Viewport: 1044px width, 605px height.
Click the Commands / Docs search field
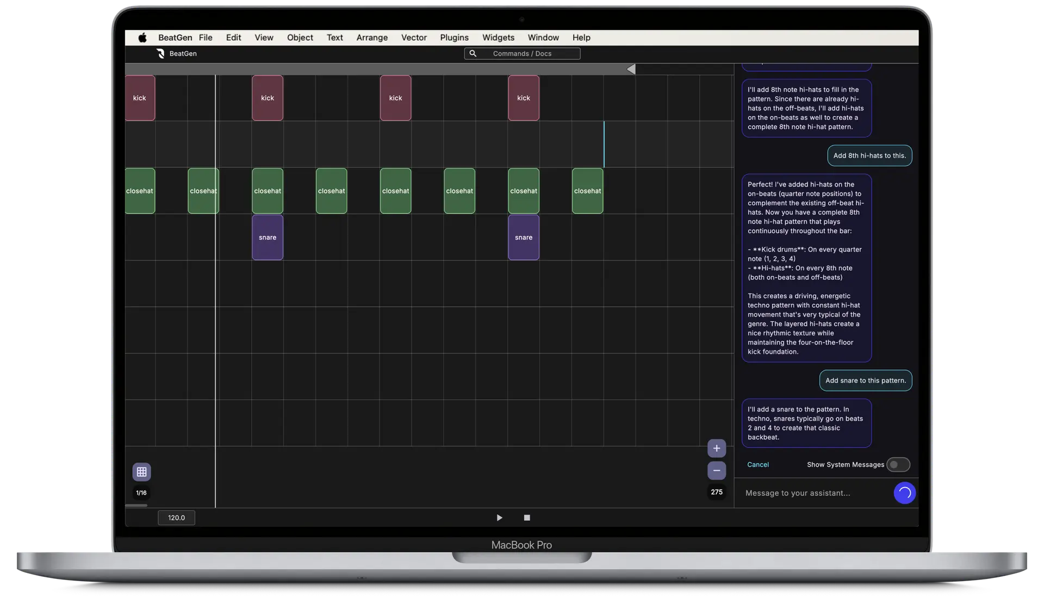click(x=522, y=53)
